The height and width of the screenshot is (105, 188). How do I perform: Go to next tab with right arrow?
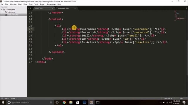31,8
